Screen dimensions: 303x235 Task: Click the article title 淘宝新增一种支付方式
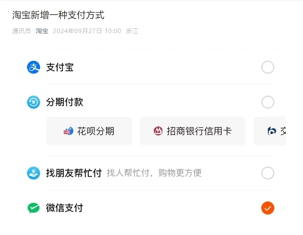(x=58, y=15)
